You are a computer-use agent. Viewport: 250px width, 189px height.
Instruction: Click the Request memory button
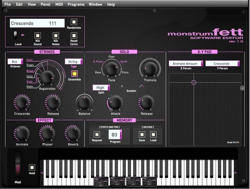pyautogui.click(x=97, y=134)
